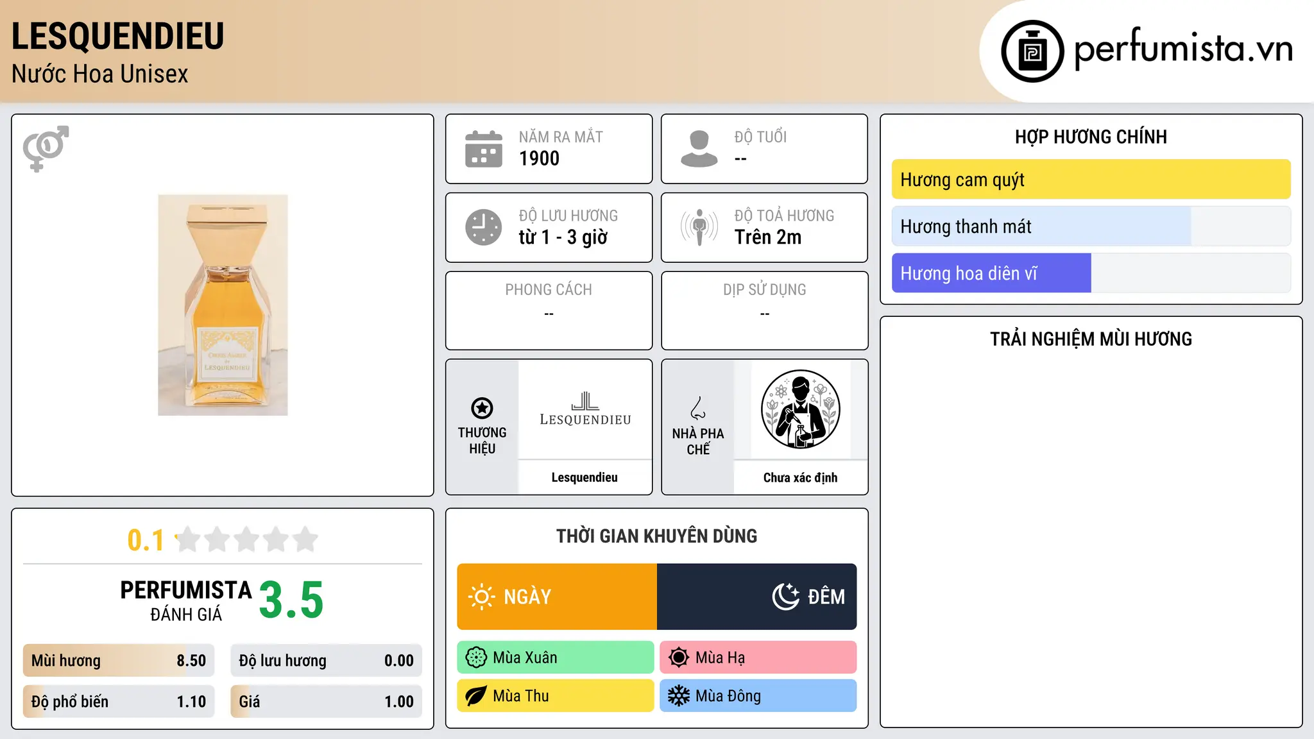Click the Hợp hương chính heading
The width and height of the screenshot is (1314, 739).
point(1091,137)
